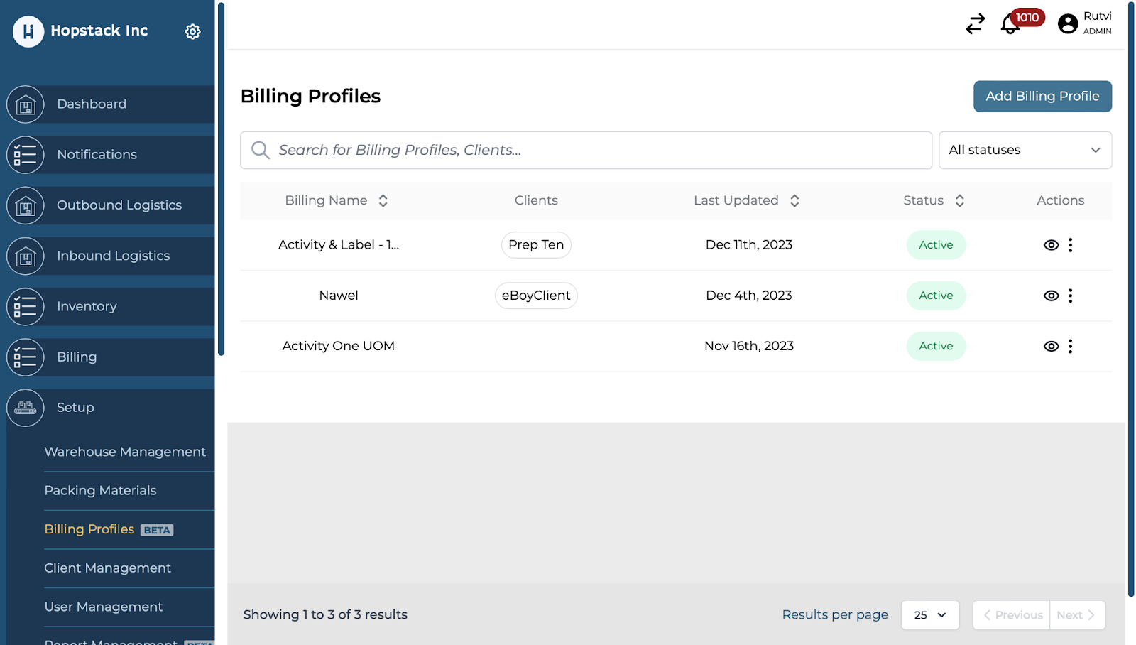Open the Rutvi user profile avatar

pyautogui.click(x=1067, y=24)
